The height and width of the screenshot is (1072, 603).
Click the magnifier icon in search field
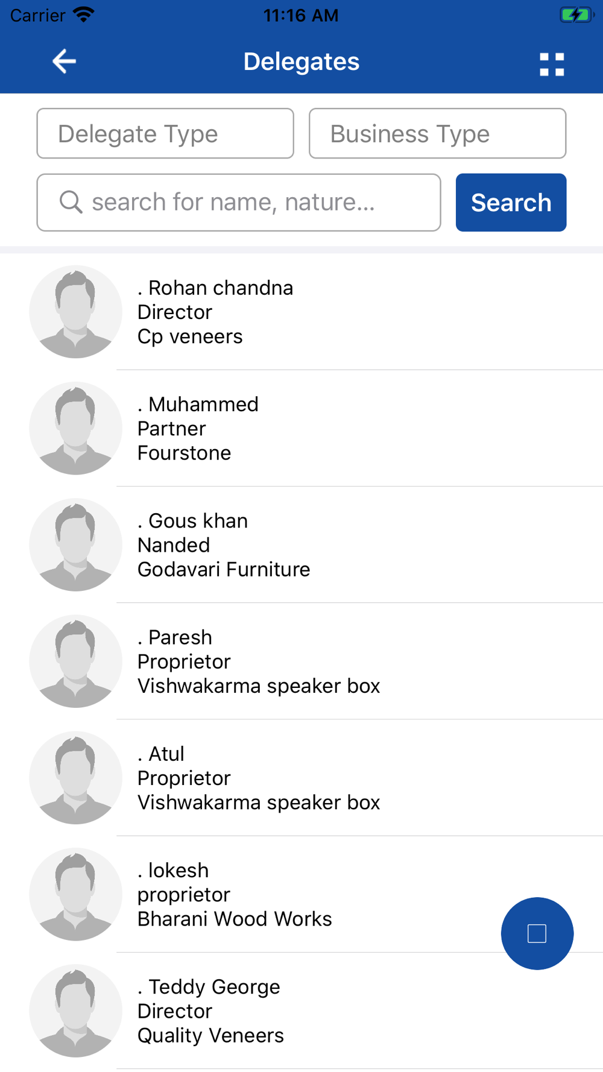coord(71,202)
